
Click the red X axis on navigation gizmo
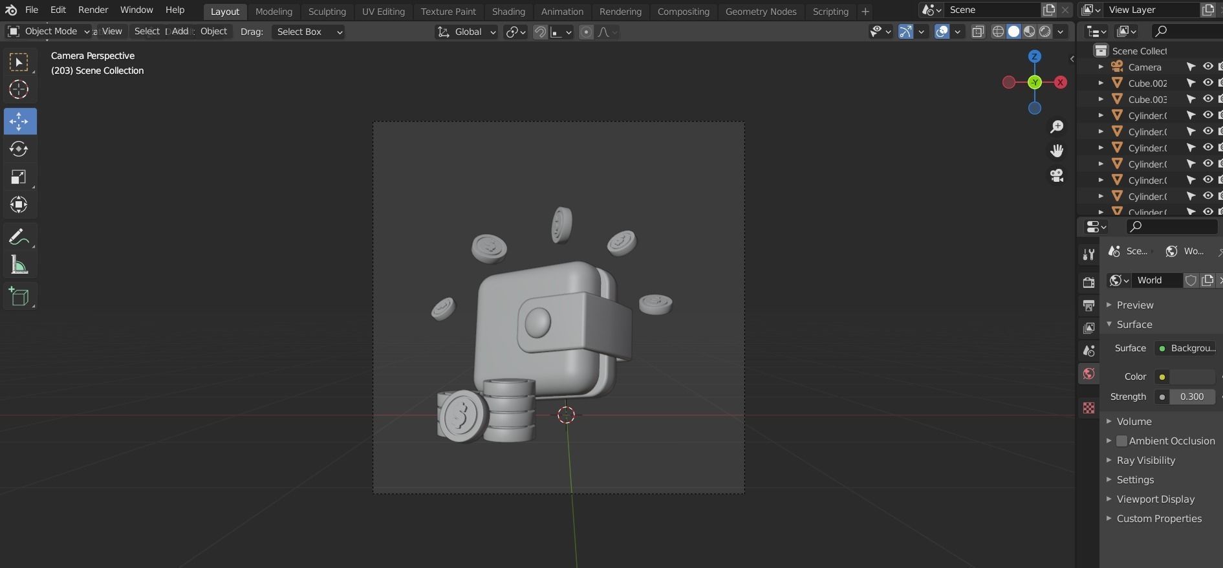(1061, 82)
